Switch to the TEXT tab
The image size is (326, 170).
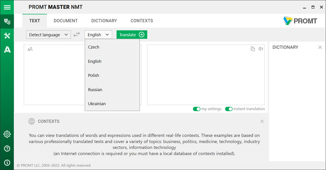(34, 21)
